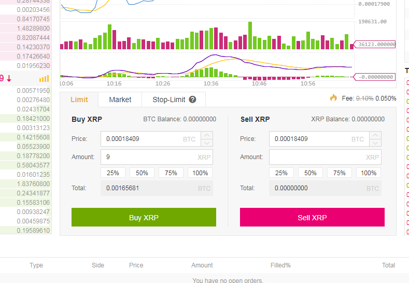Click the Filled% column header
Image resolution: width=409 pixels, height=283 pixels.
(x=280, y=265)
